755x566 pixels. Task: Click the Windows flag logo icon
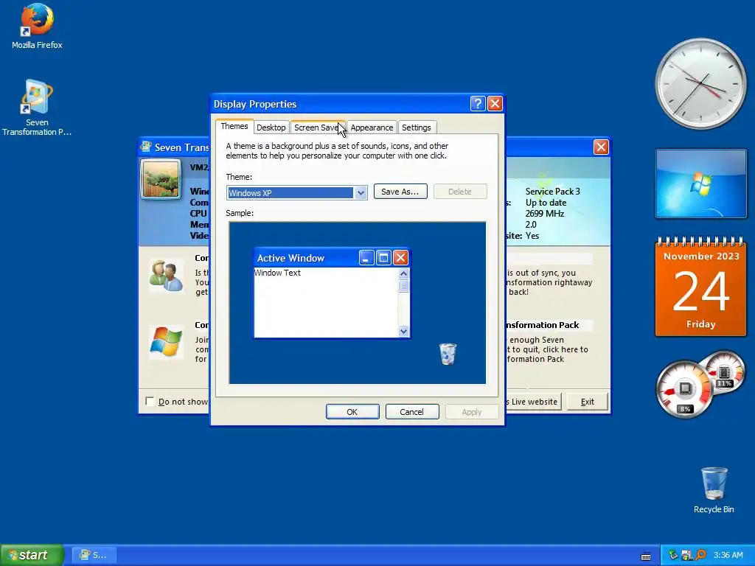(166, 342)
